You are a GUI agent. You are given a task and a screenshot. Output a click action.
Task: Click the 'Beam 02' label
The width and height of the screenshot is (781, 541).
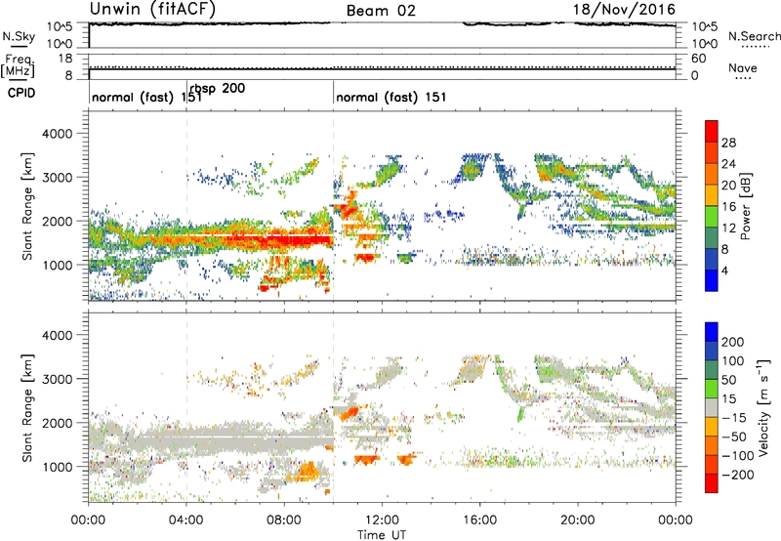(381, 11)
